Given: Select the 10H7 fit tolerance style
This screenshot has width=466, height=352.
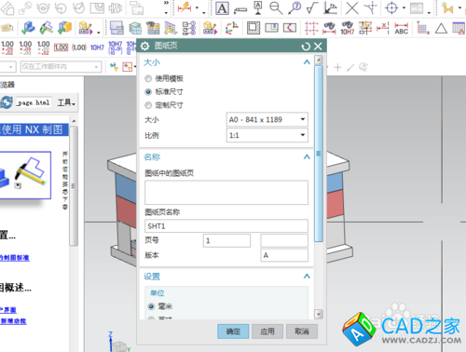Looking at the screenshot, I should (x=97, y=47).
